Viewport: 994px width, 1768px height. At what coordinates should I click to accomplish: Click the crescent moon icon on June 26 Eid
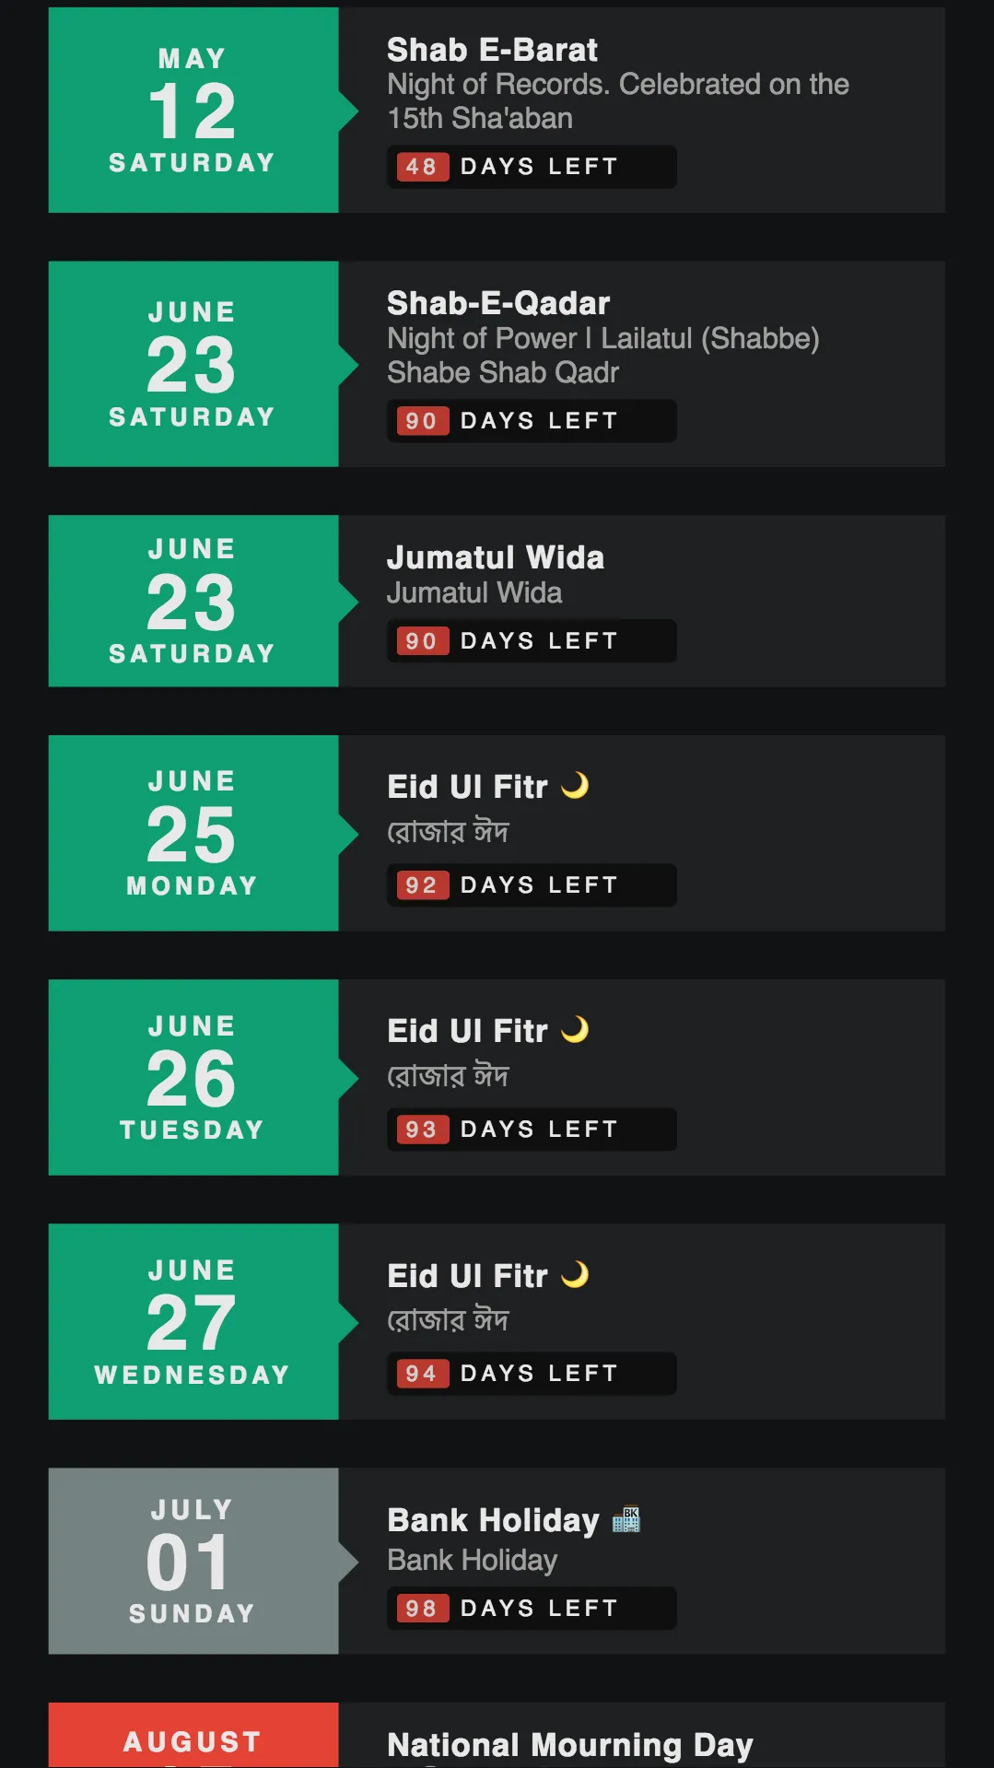pyautogui.click(x=575, y=1030)
